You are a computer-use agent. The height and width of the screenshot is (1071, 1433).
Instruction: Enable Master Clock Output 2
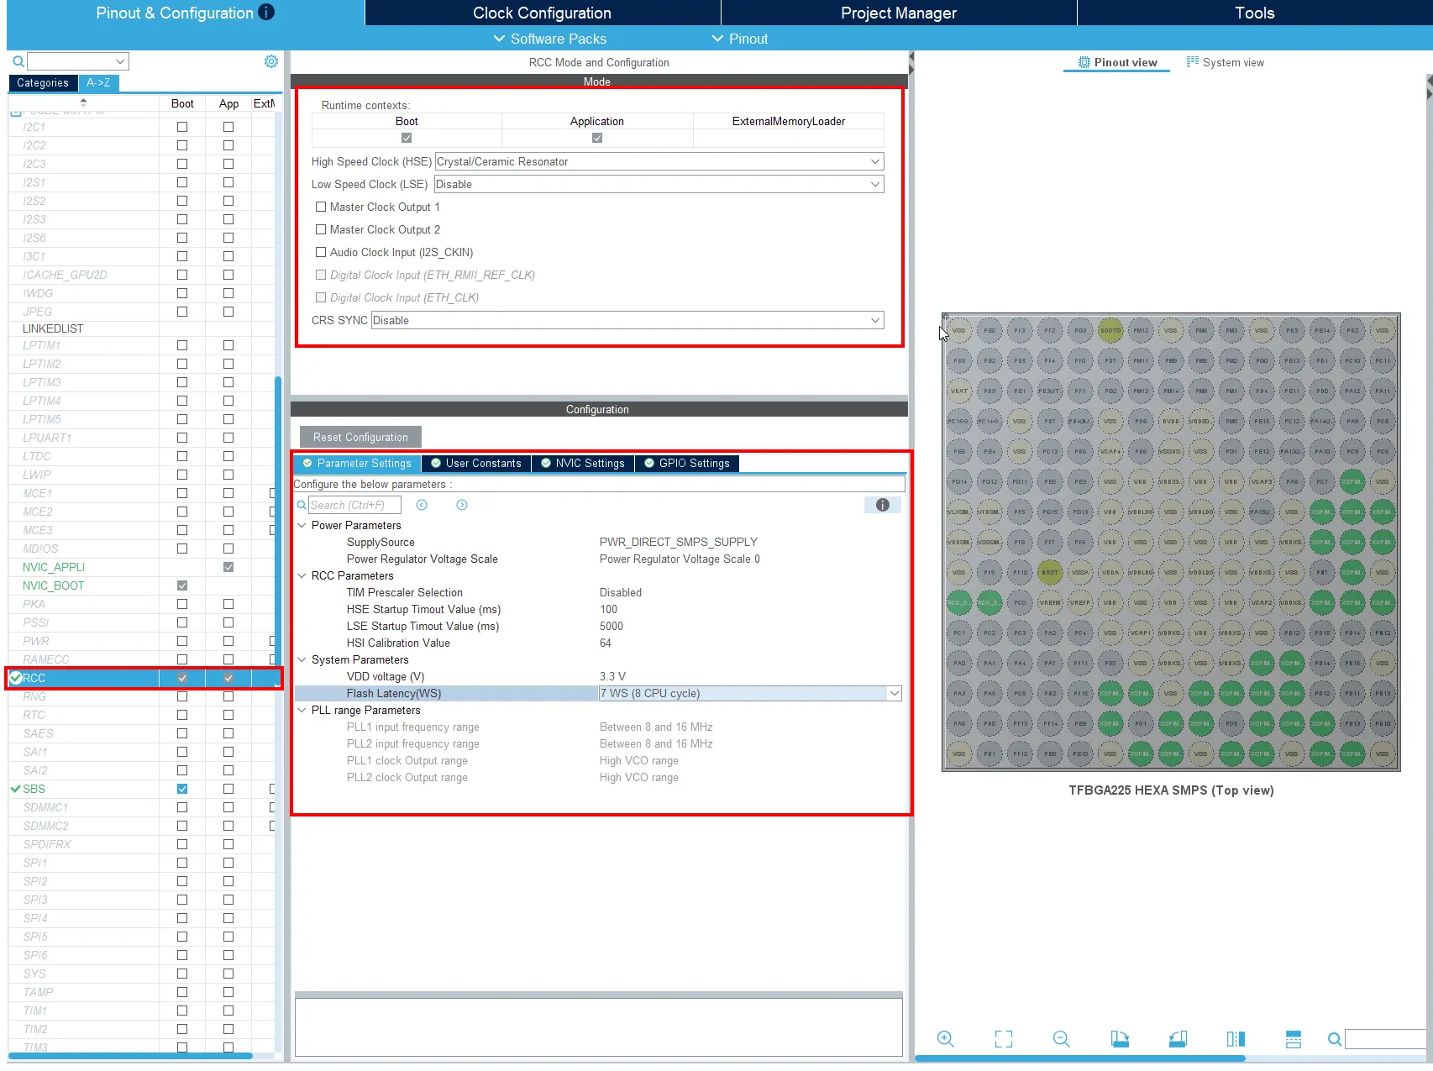coord(321,229)
